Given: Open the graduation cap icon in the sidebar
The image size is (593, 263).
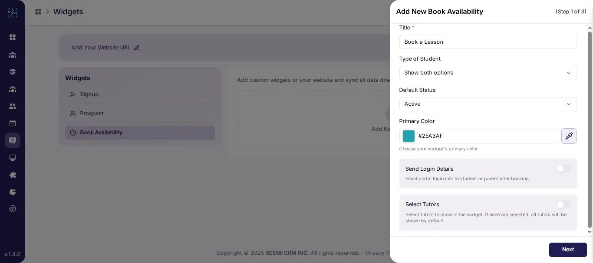Looking at the screenshot, I should [13, 72].
